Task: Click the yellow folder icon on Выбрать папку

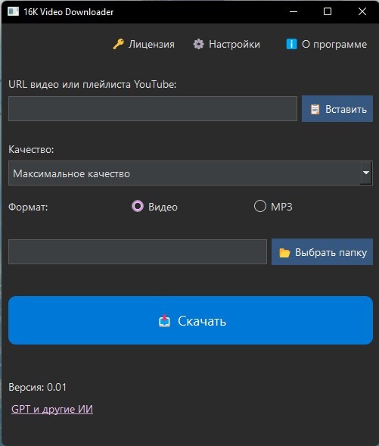Action: click(x=284, y=253)
